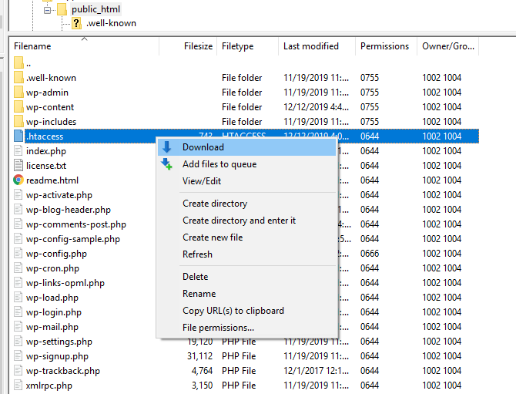Sort by Last modified column header
This screenshot has width=516, height=394.
pyautogui.click(x=310, y=46)
